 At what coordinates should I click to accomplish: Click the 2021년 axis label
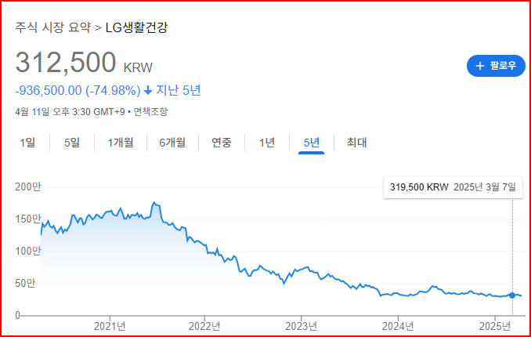click(110, 327)
